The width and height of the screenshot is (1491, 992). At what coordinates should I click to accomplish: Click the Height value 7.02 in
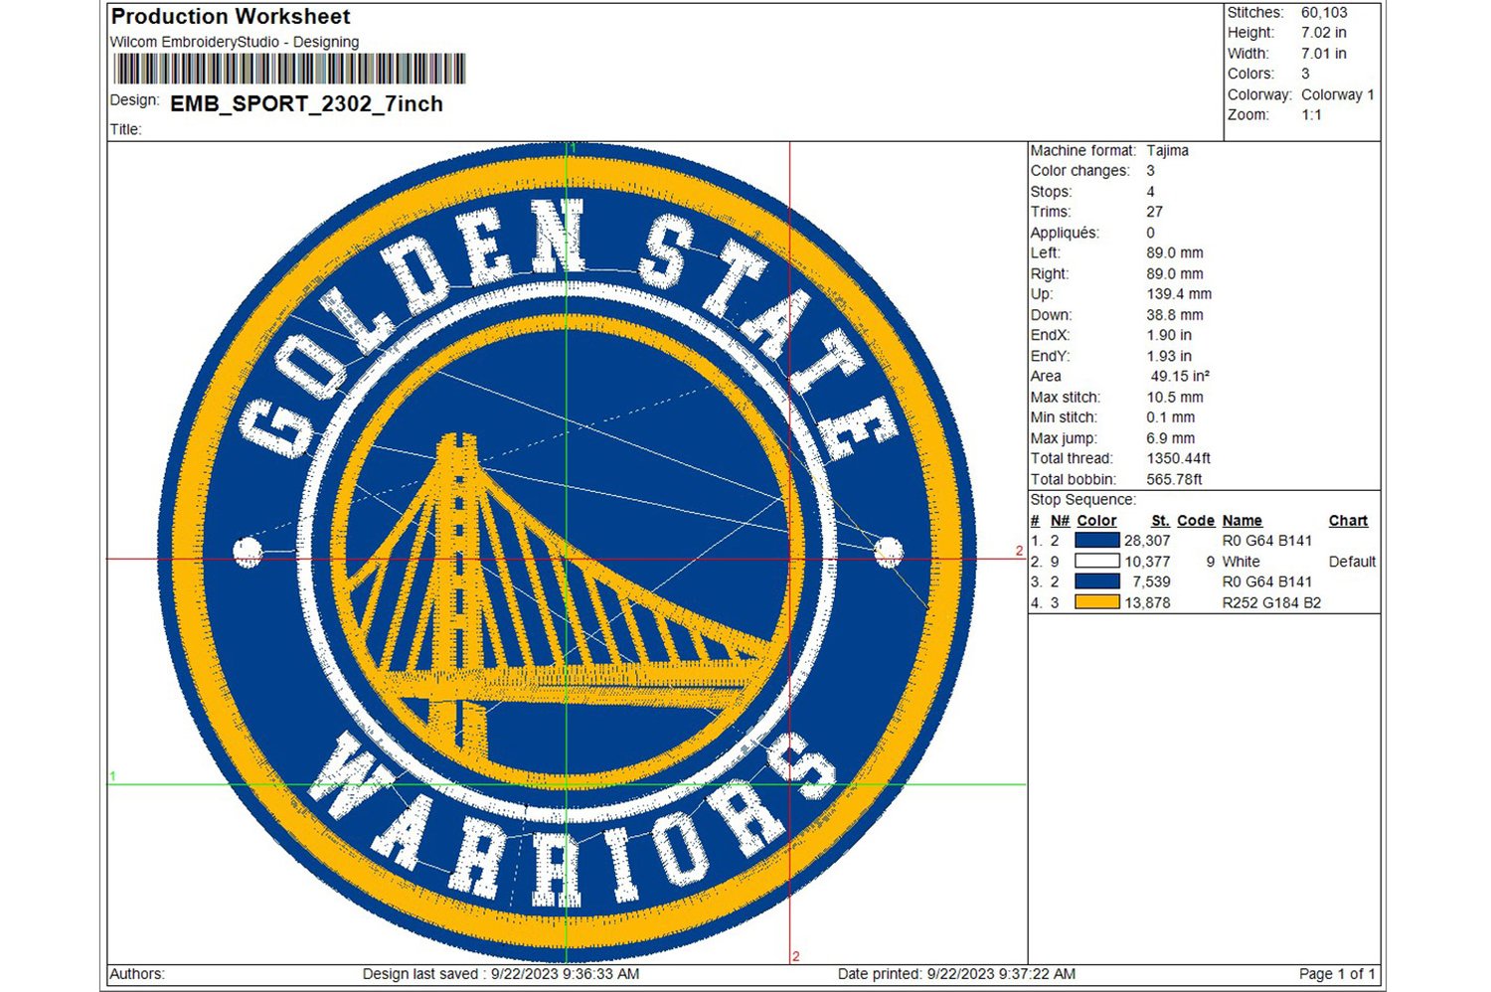click(1324, 33)
